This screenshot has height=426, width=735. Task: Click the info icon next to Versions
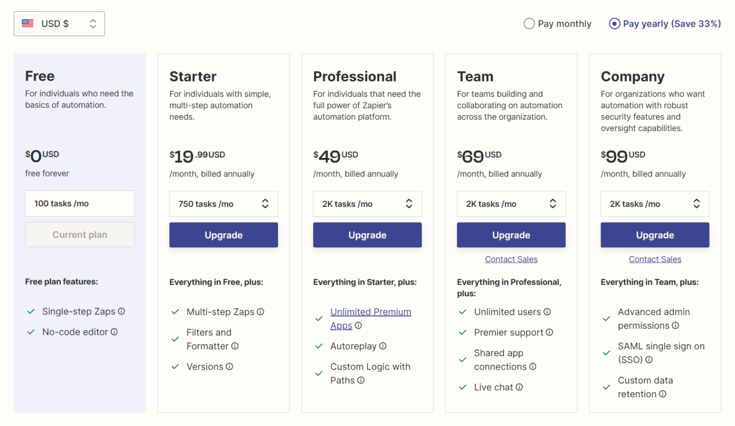pyautogui.click(x=229, y=366)
